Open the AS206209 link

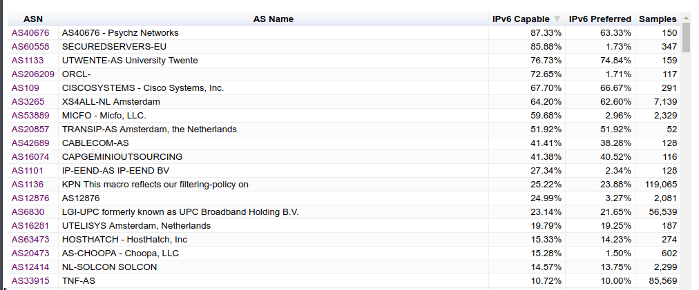click(33, 74)
